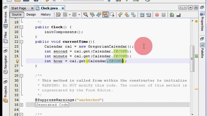
Task: Click the "unchecked" string on line 34
Action: point(89,100)
